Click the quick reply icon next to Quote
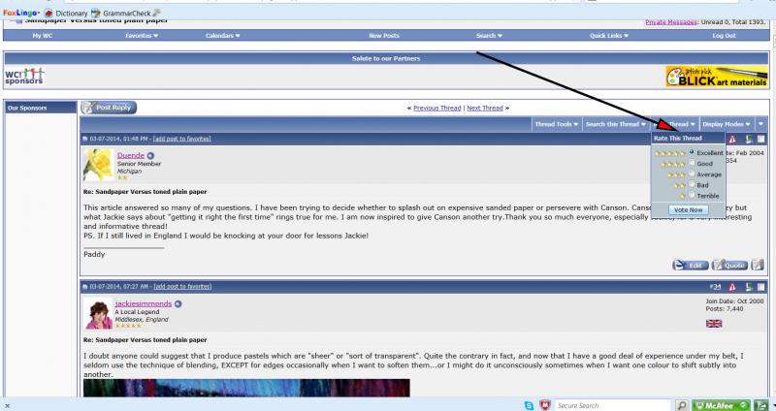The height and width of the screenshot is (411, 776). pos(758,265)
